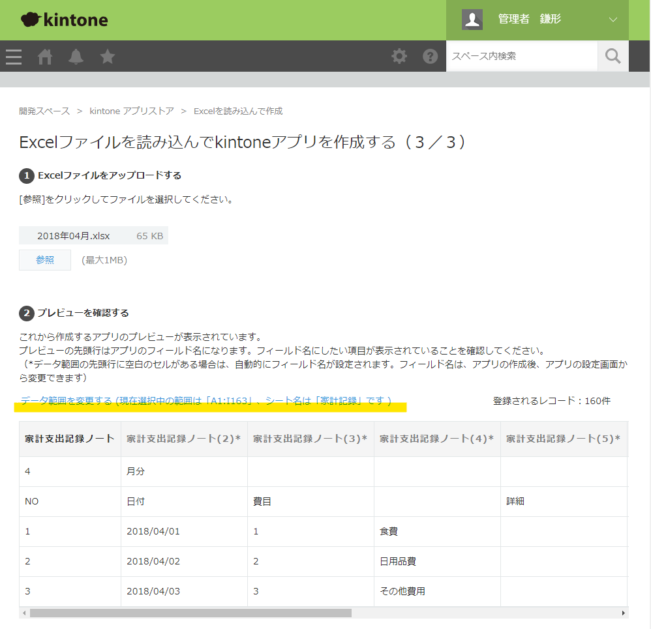Click the kintone logo
651x629 pixels.
tap(65, 20)
